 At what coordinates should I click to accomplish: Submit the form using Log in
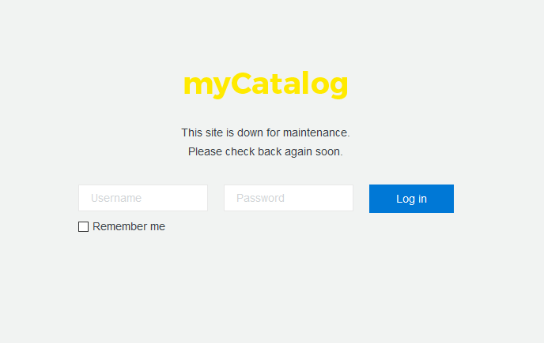[411, 199]
